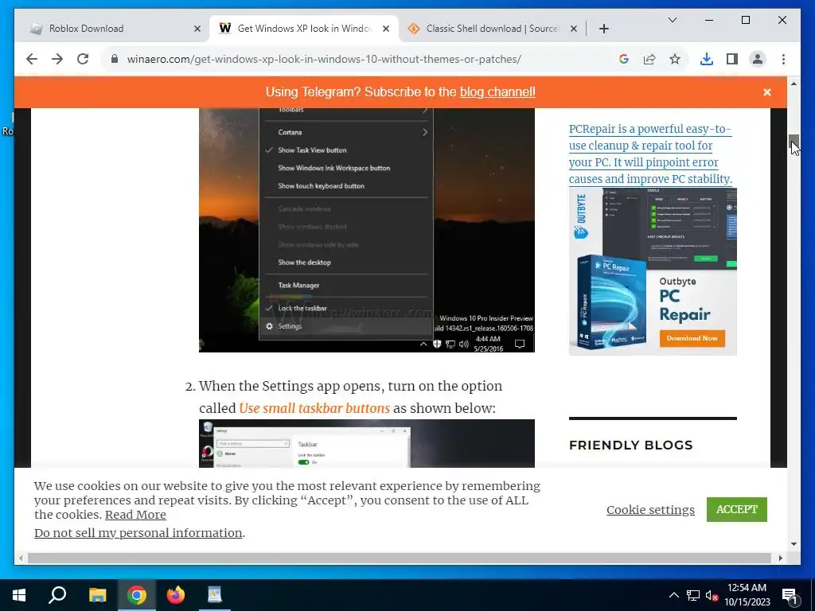Open the Chrome profile avatar
The image size is (815, 611).
(758, 59)
